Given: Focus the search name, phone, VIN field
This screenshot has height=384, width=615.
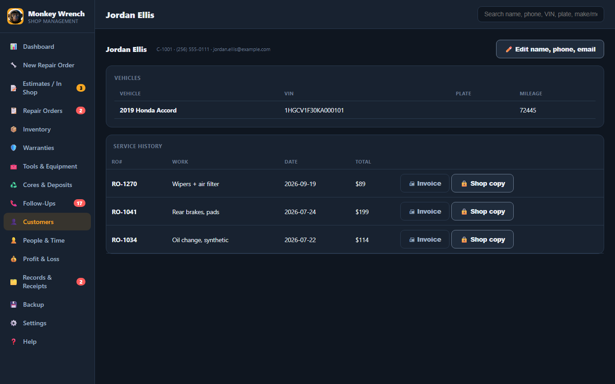Looking at the screenshot, I should click(x=541, y=14).
